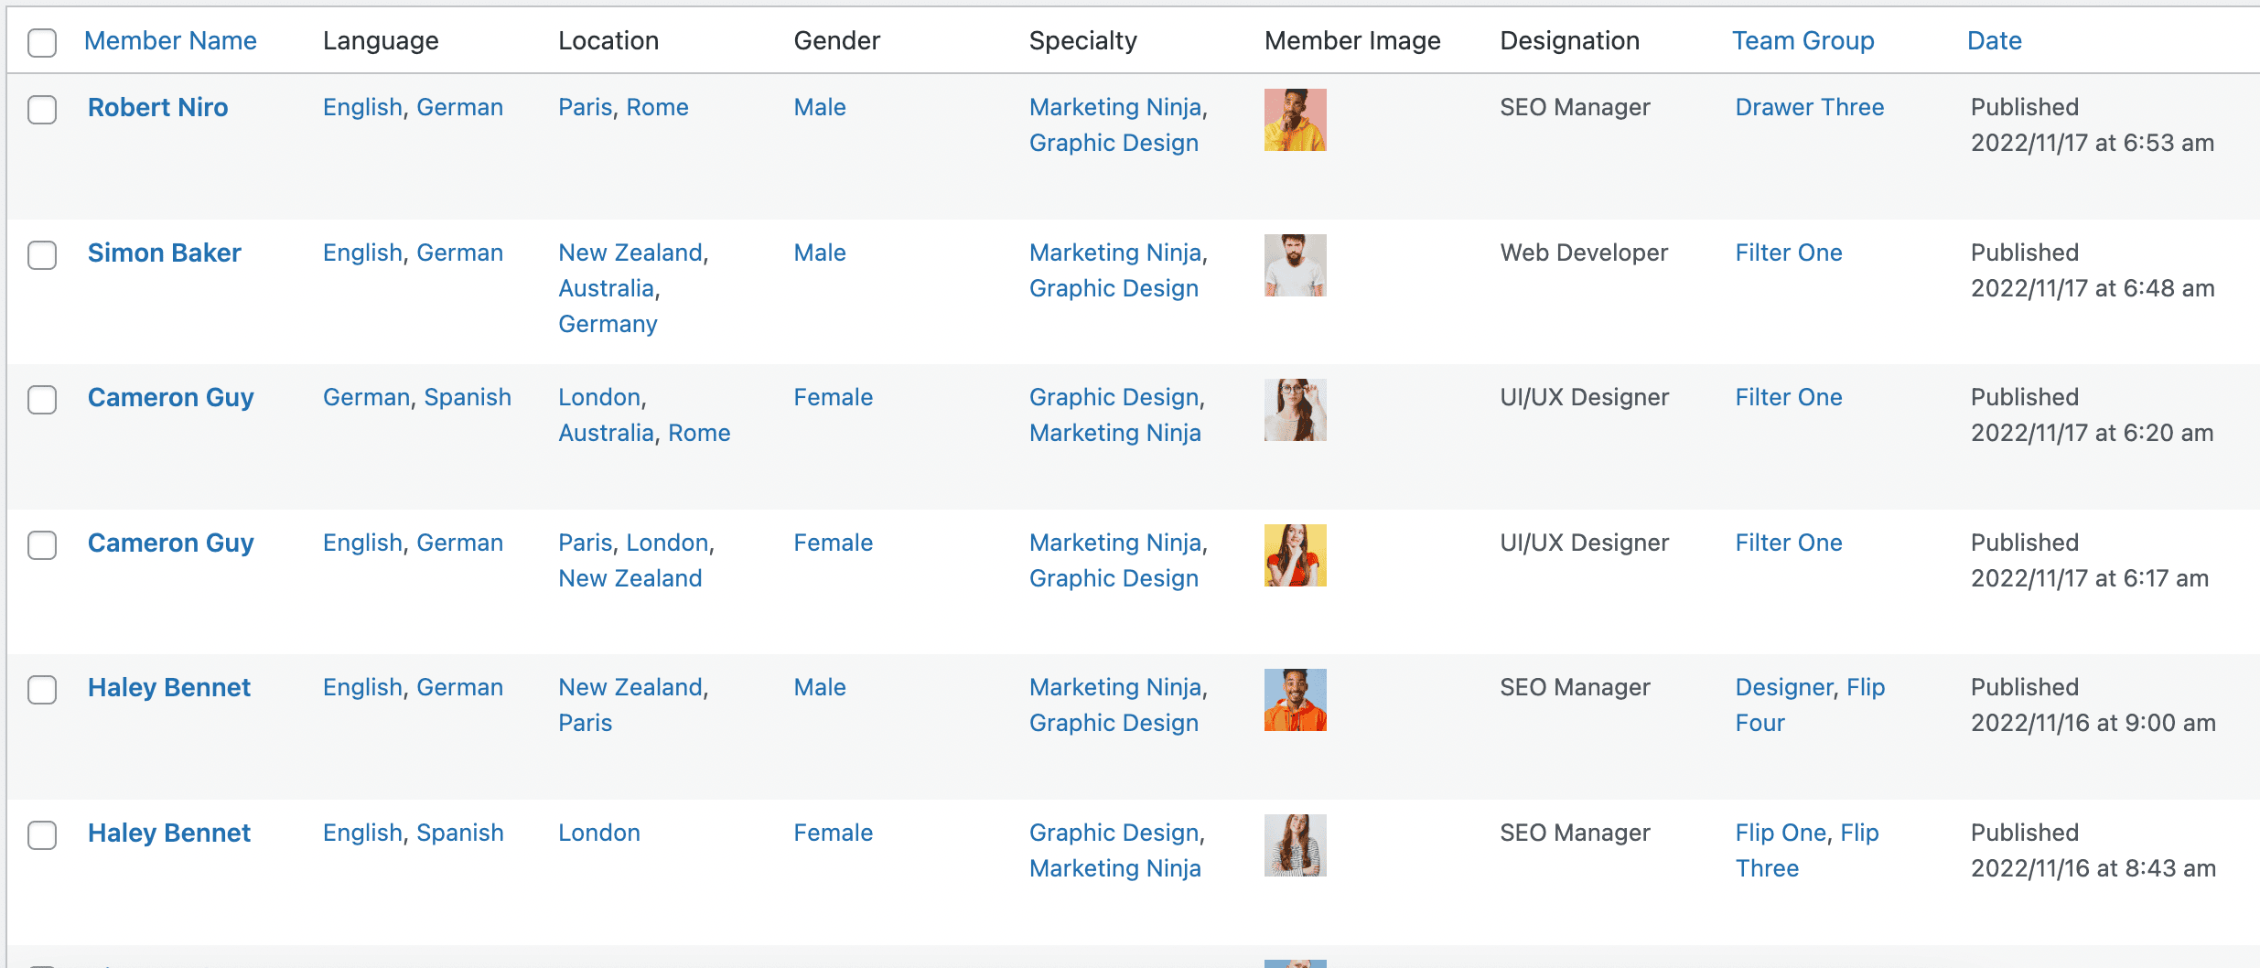Image resolution: width=2260 pixels, height=968 pixels.
Task: Sort the list by Date column
Action: 1994,41
